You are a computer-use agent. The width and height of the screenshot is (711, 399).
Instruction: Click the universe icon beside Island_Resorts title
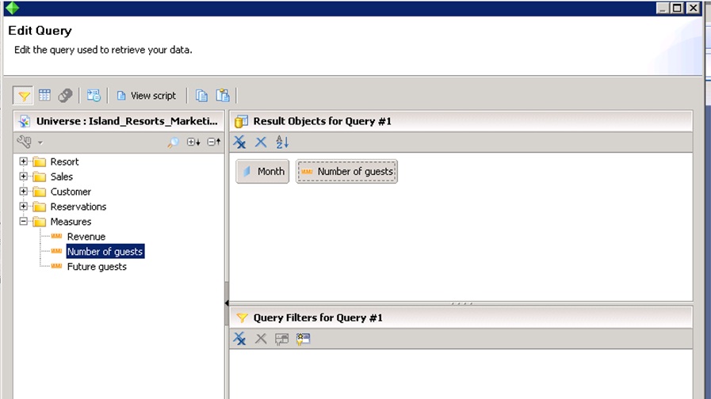25,121
